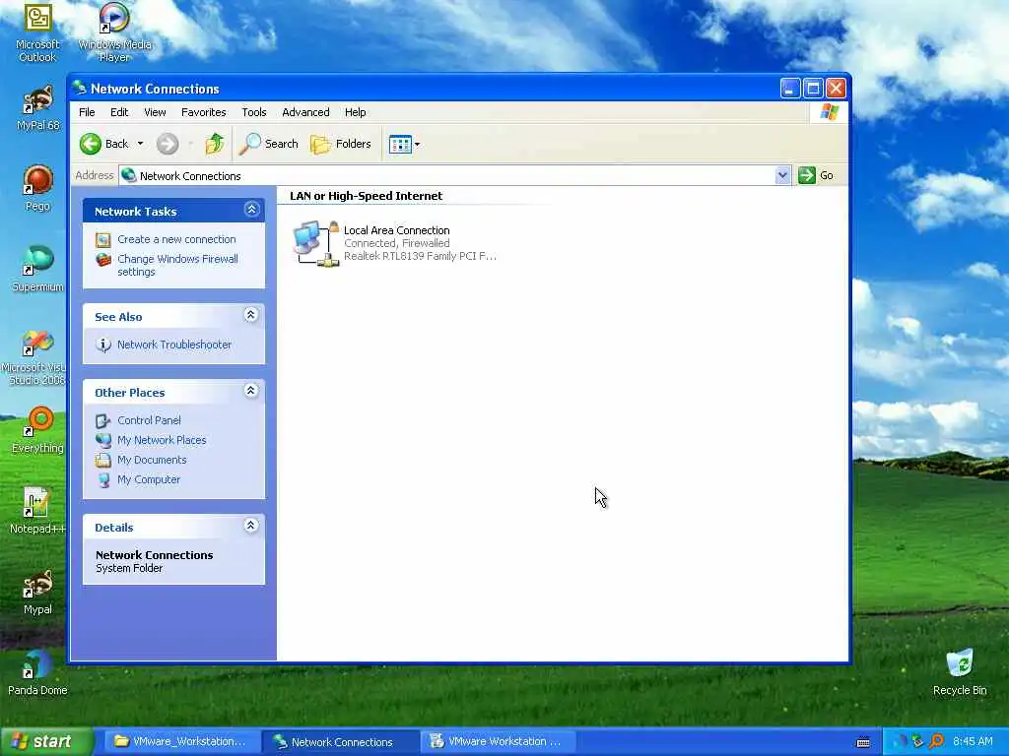This screenshot has height=756, width=1009.
Task: Select the Local Area Connection icon
Action: coord(316,244)
